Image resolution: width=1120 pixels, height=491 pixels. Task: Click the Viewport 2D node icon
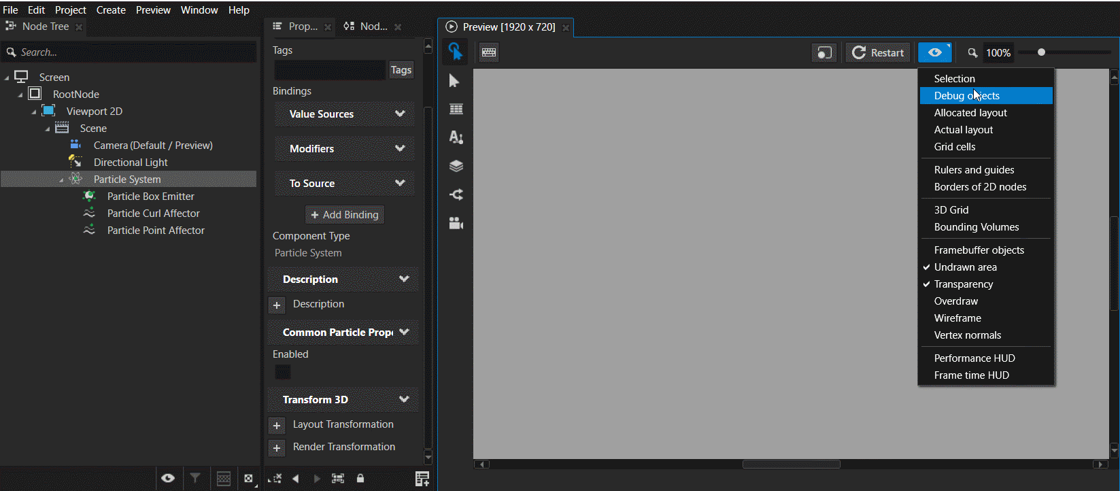(x=48, y=111)
